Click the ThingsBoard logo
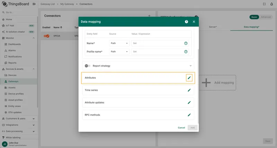This screenshot has width=277, height=148. click(15, 4)
